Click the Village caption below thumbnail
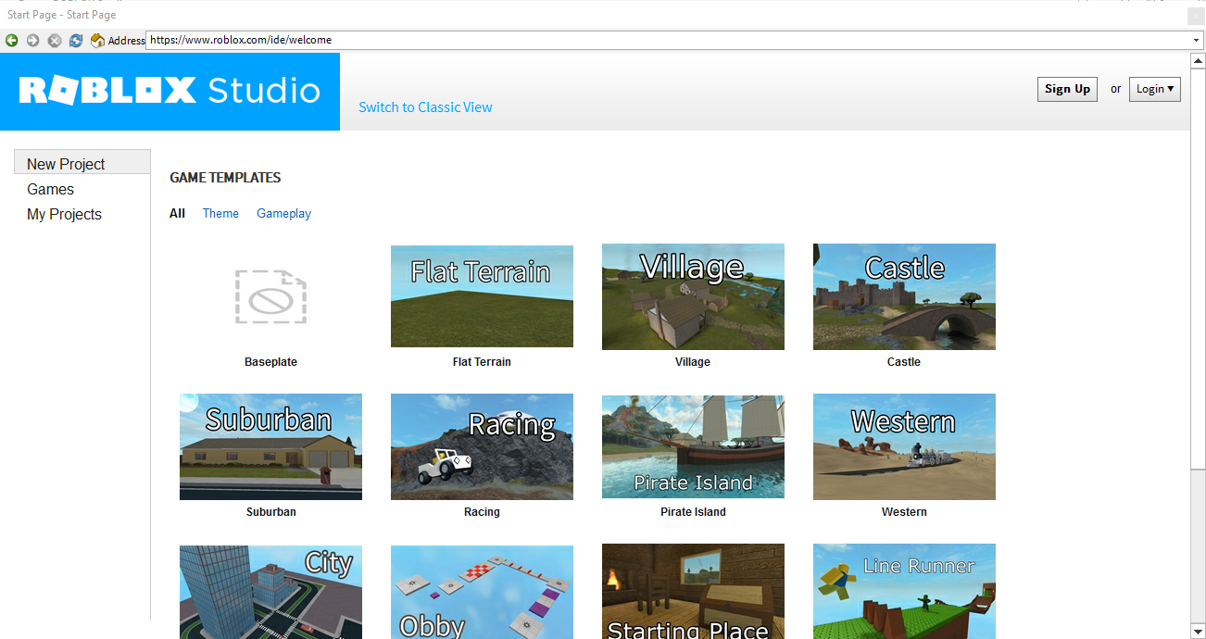 (693, 362)
